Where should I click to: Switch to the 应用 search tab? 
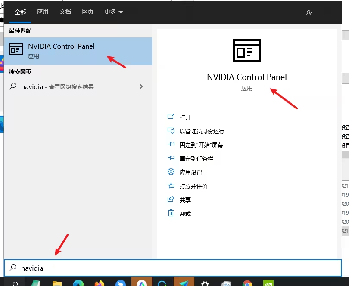(43, 12)
